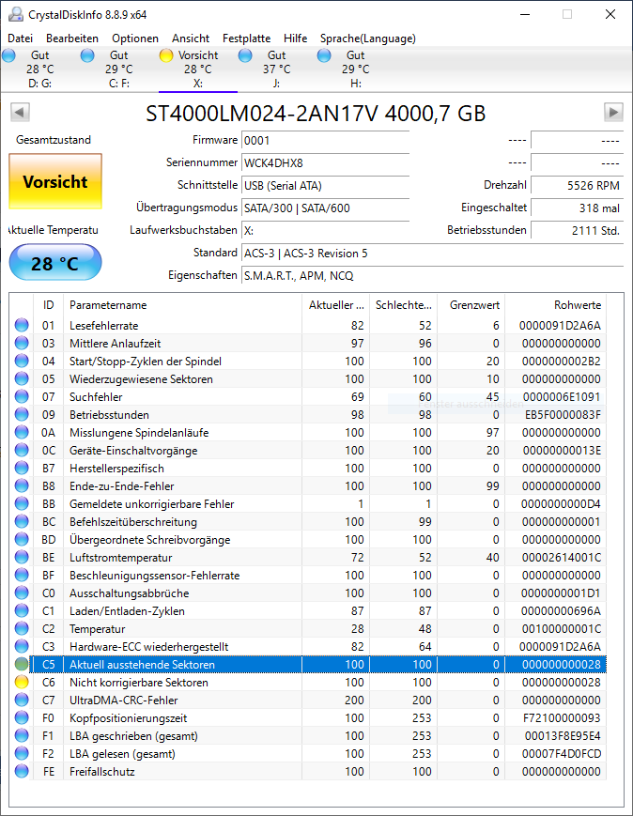Viewport: 633px width, 816px height.
Task: Click the Schnittstelle field USB (Serial ATA)
Action: coord(325,185)
